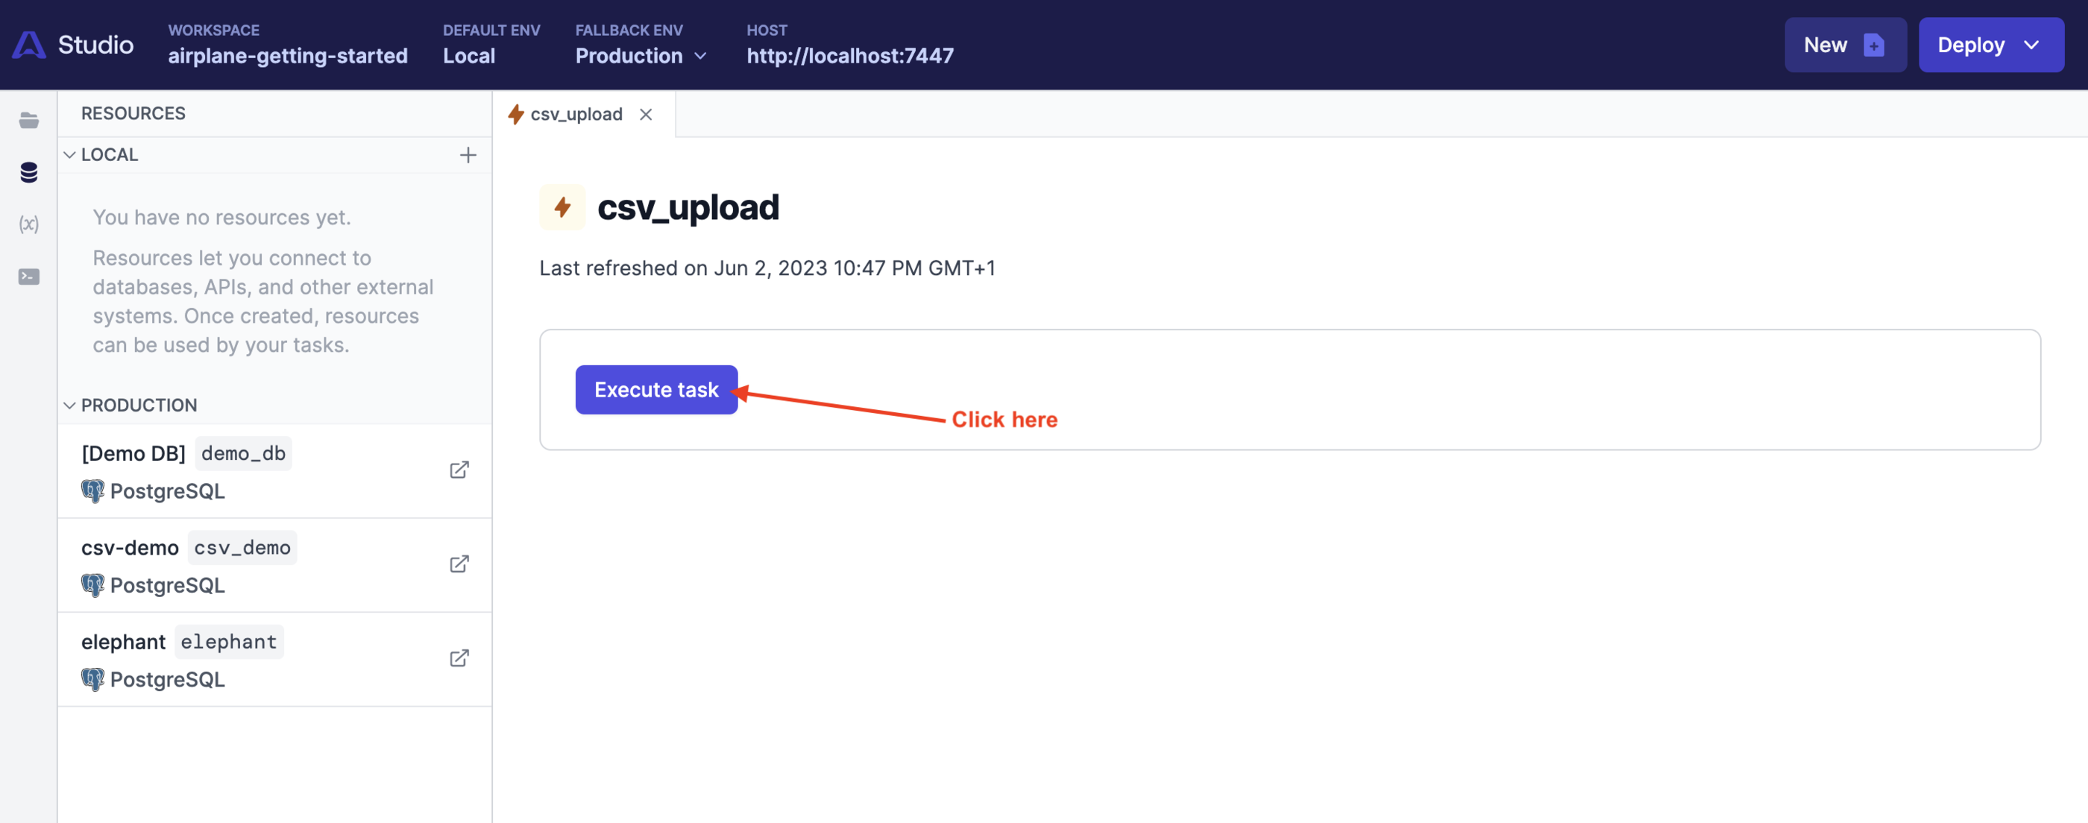Click the Airplane Studio logo

[x=72, y=45]
